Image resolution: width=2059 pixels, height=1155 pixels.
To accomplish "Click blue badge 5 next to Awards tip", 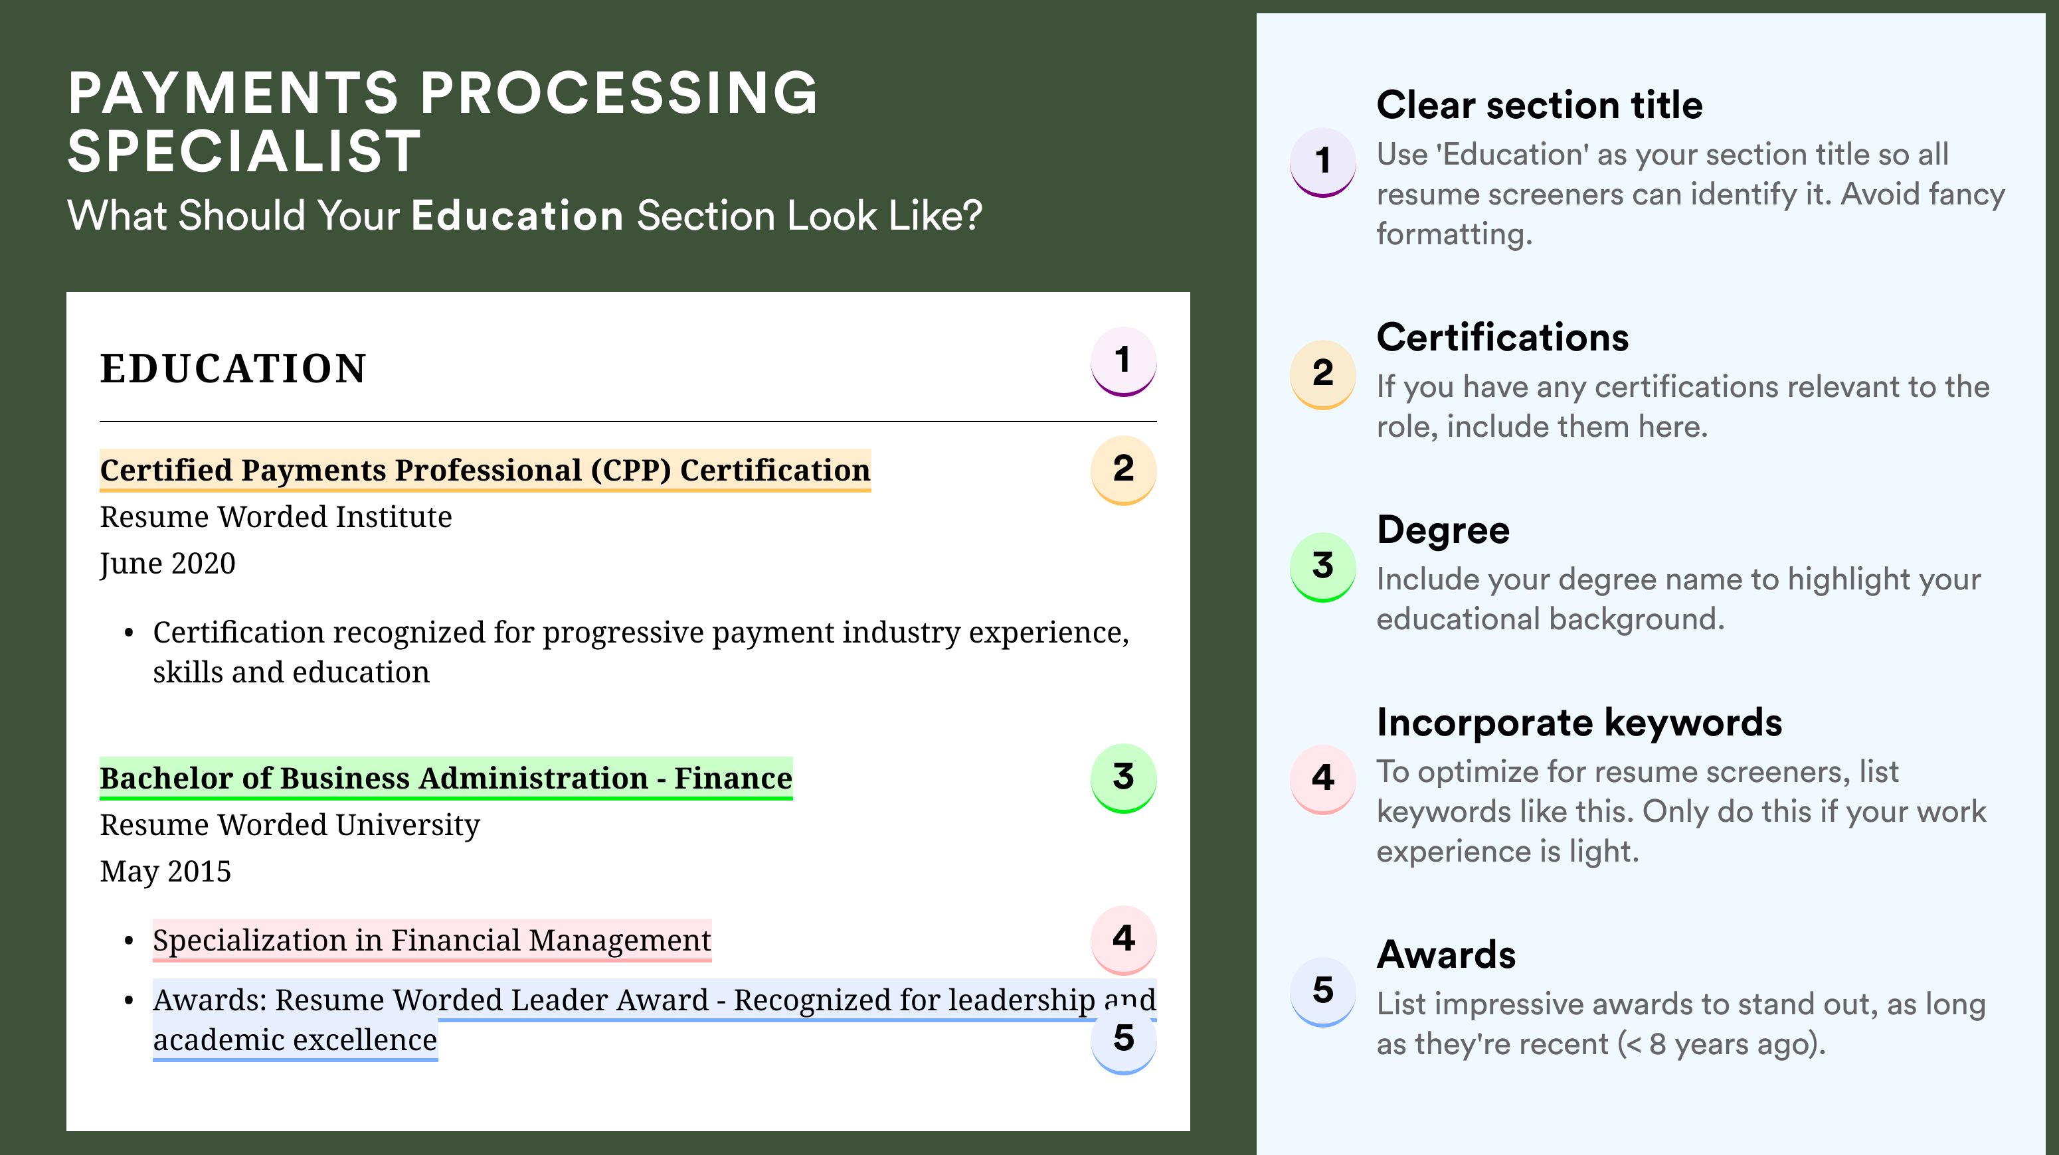I will tap(1323, 992).
